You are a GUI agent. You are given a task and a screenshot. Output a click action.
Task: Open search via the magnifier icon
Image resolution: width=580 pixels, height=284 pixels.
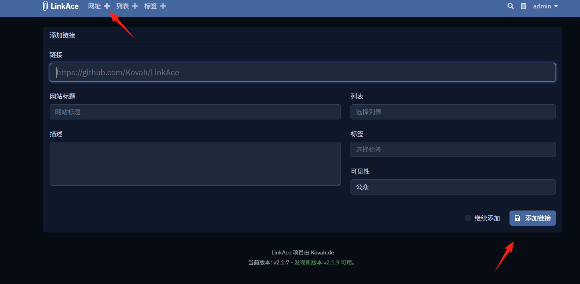click(511, 6)
